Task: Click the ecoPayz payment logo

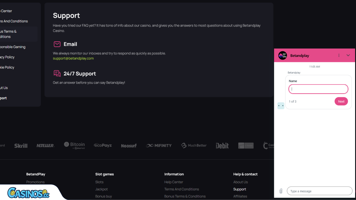Action: [x=103, y=145]
